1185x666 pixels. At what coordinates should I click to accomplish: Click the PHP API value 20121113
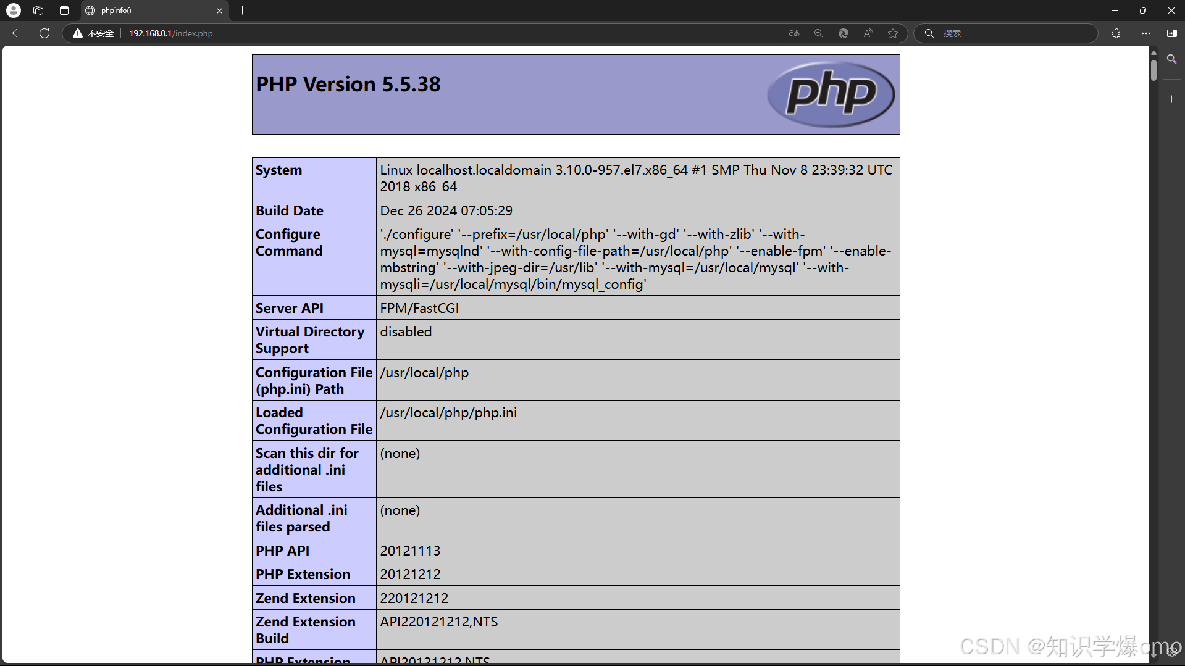[x=410, y=551]
